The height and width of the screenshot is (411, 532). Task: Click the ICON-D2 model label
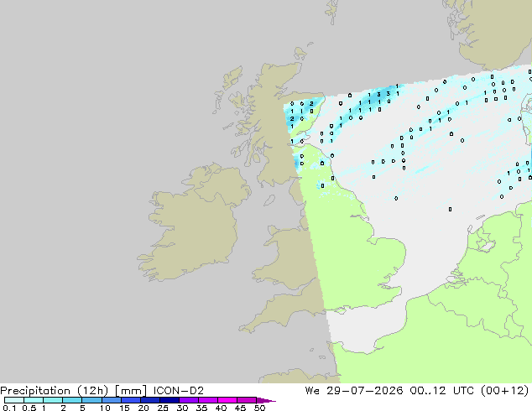(x=179, y=391)
